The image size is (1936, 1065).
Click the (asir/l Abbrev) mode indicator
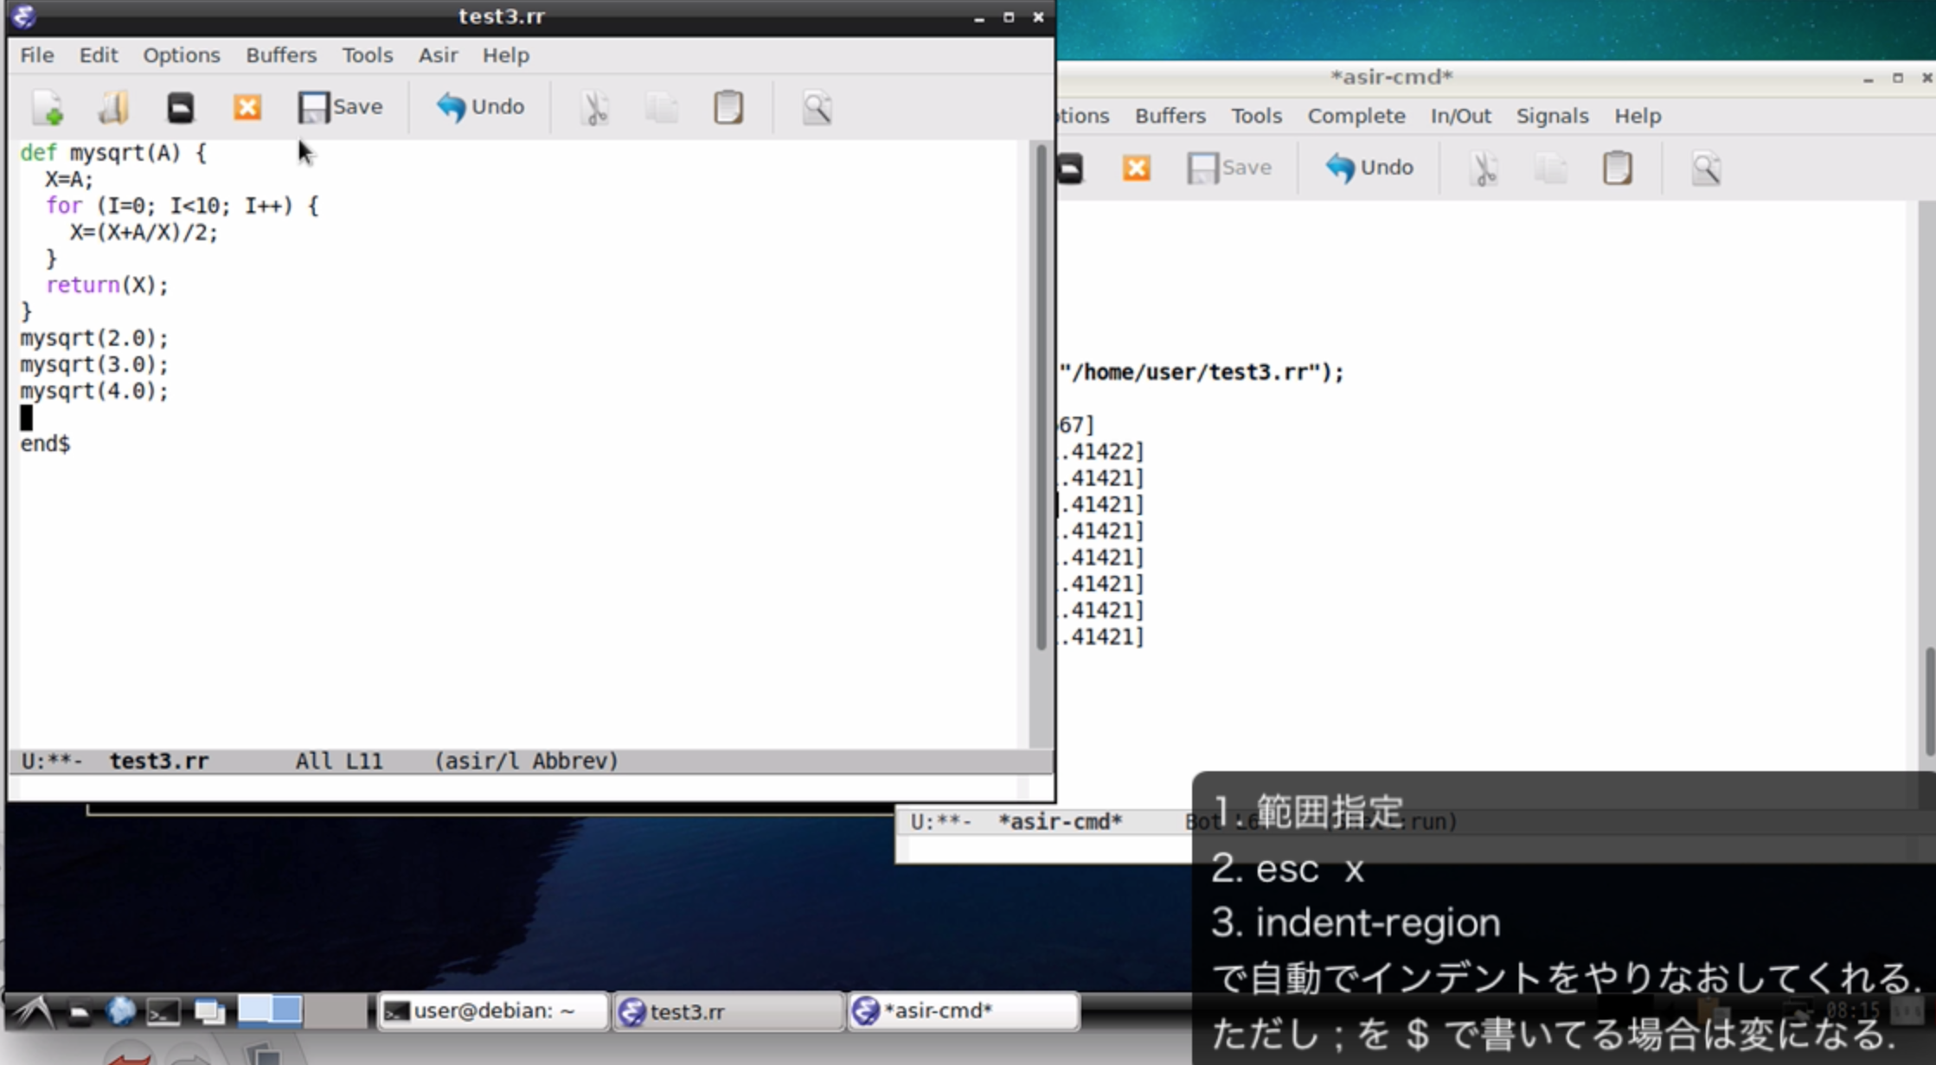pos(526,761)
